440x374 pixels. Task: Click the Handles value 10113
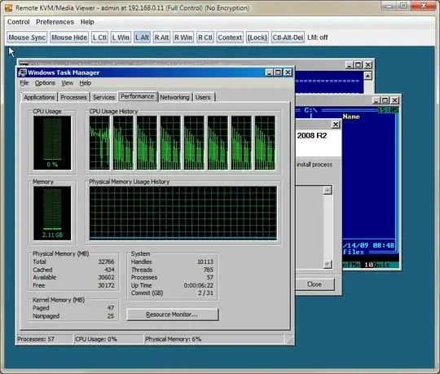click(205, 262)
